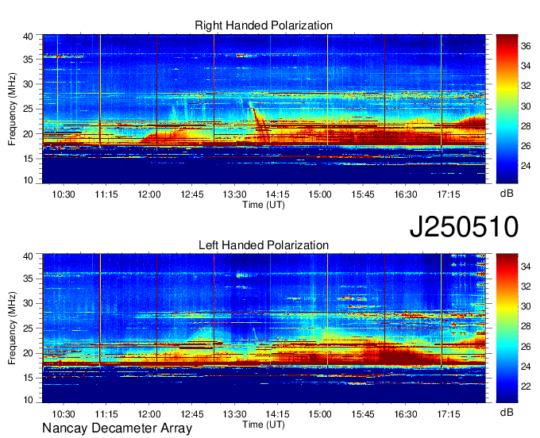Click the lower plot 'Frequency (MHz)' axis label
Screen dimensions: 540x438
(12, 328)
